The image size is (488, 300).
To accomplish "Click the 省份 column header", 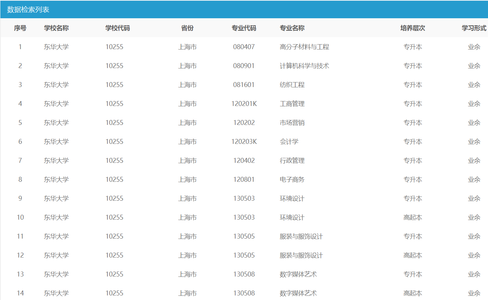I will (187, 28).
